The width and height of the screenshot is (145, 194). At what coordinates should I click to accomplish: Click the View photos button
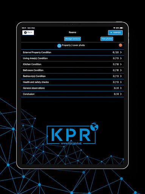click(x=107, y=39)
